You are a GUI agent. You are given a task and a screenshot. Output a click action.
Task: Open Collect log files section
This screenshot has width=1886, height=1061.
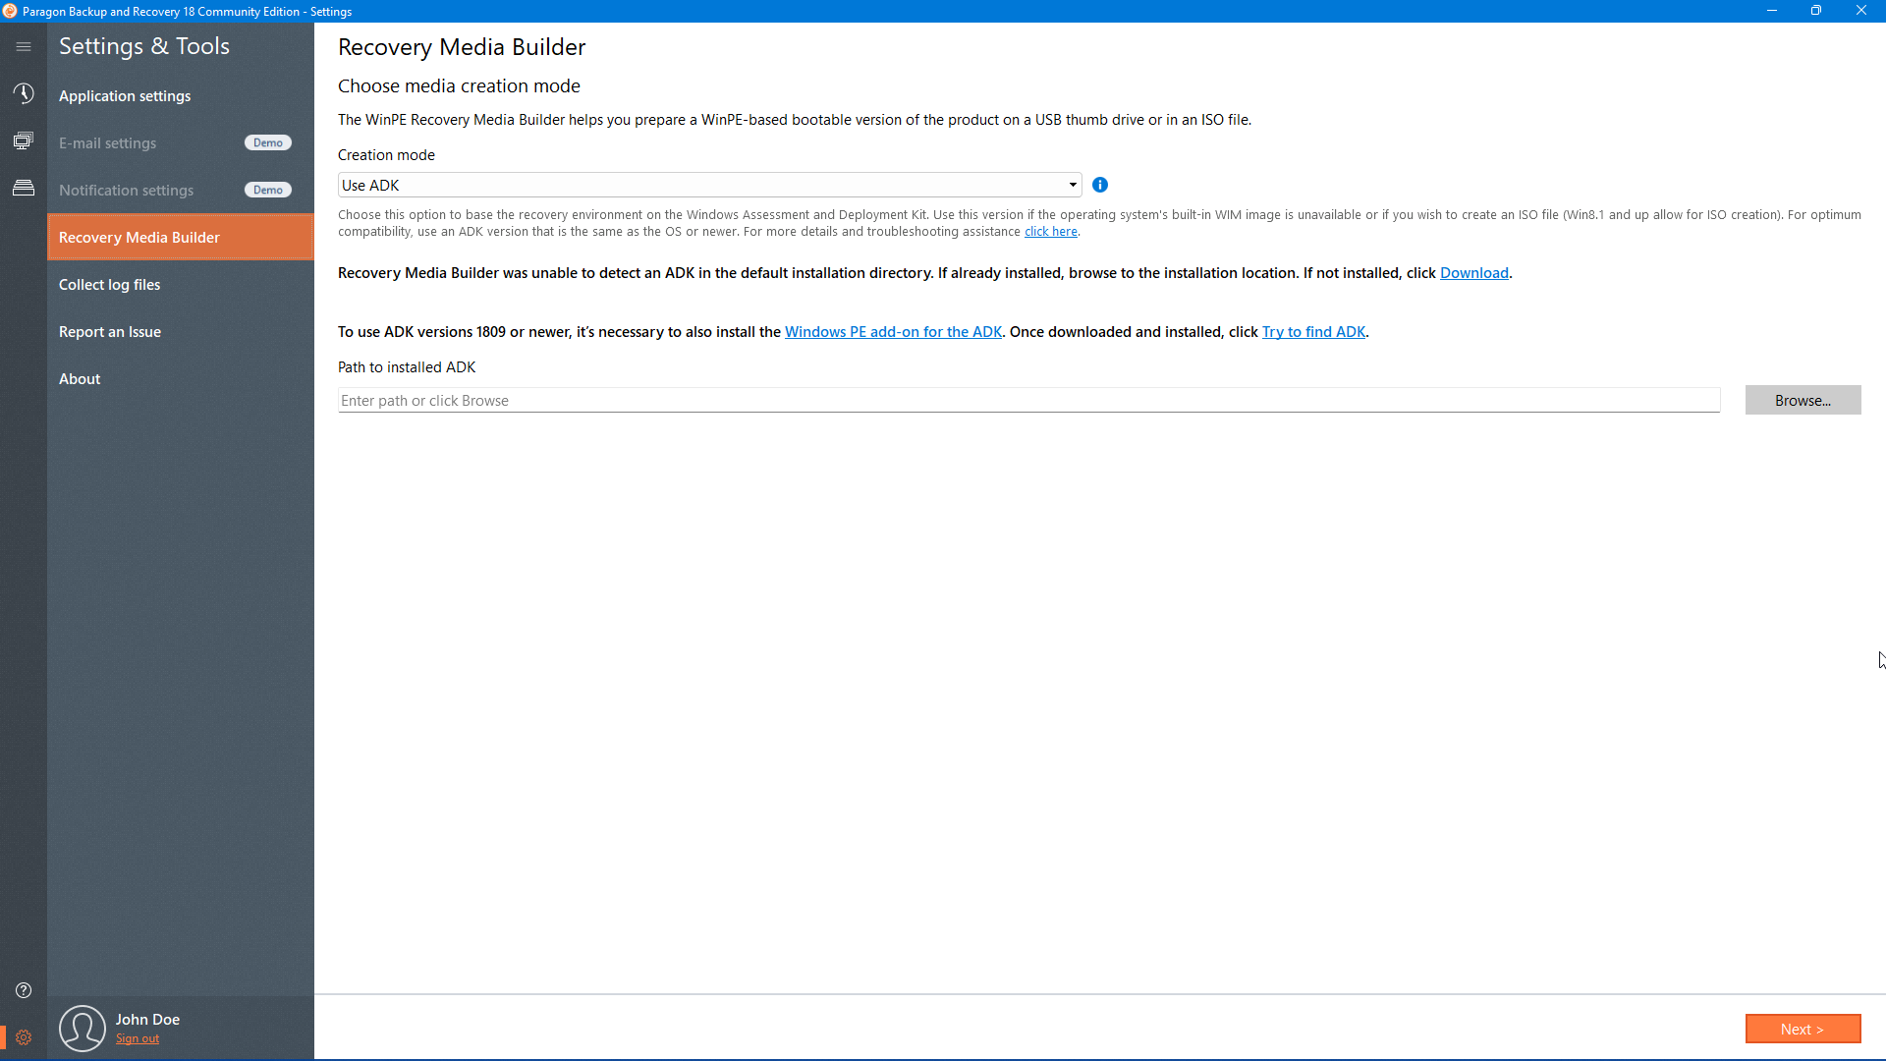coord(109,285)
